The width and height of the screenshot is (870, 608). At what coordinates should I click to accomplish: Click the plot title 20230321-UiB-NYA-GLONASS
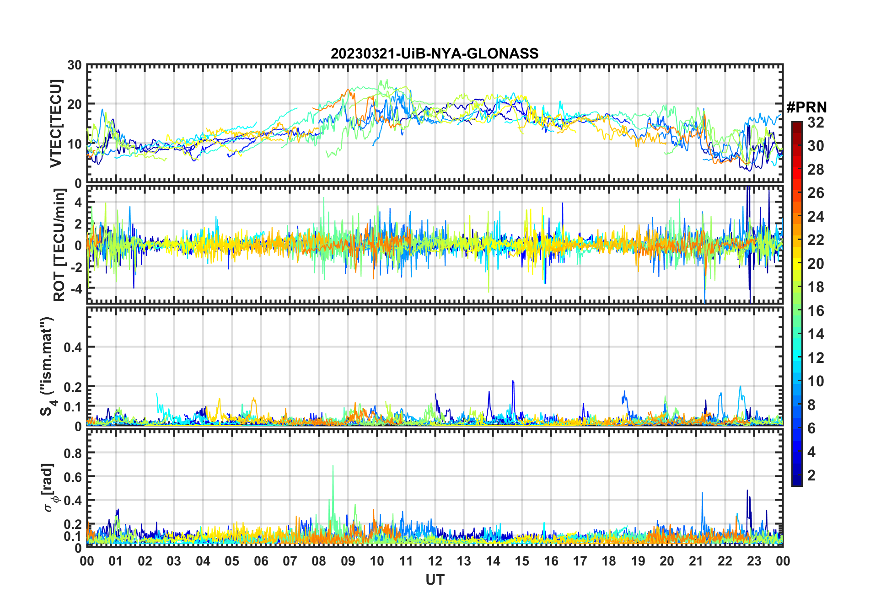pos(435,53)
